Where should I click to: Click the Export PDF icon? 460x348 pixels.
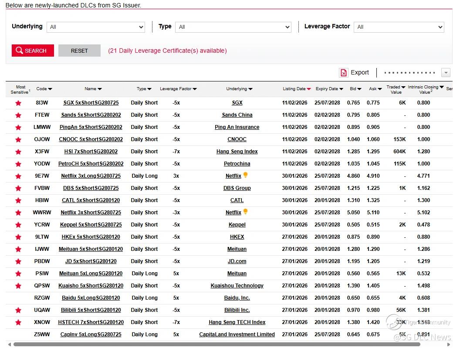tap(344, 73)
